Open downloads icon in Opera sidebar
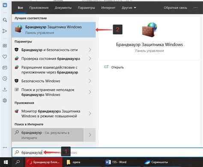 [5, 89]
